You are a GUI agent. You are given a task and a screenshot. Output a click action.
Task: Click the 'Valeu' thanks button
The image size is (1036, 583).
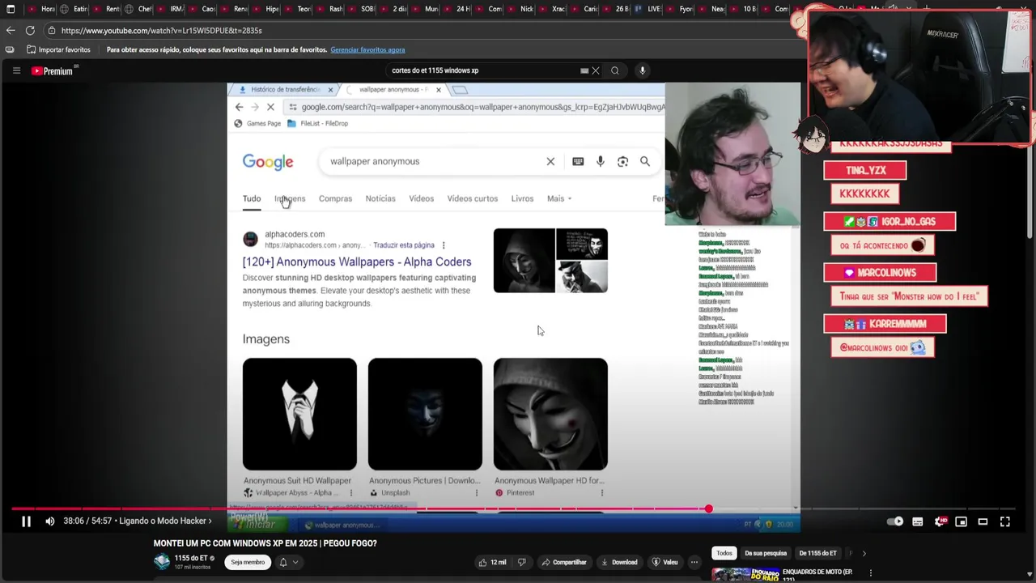[x=664, y=562]
